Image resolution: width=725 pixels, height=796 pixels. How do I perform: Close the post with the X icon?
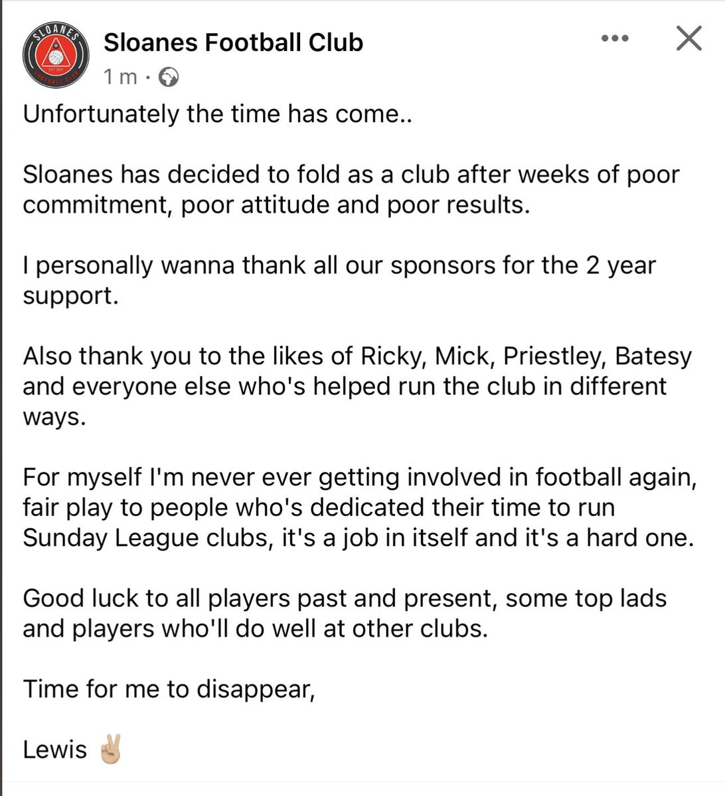(688, 38)
